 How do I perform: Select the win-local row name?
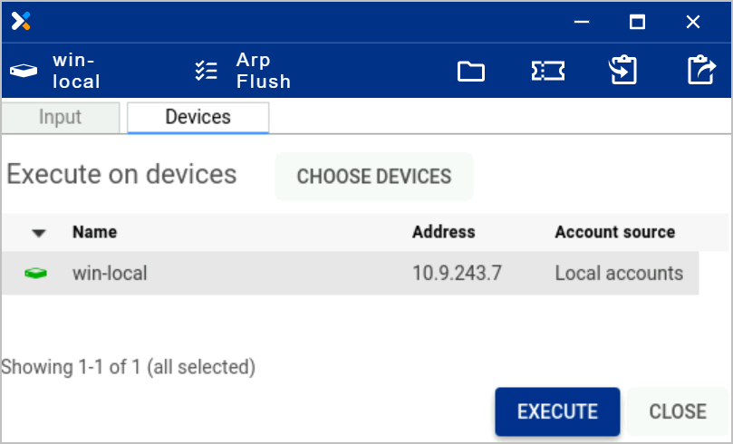tap(110, 273)
